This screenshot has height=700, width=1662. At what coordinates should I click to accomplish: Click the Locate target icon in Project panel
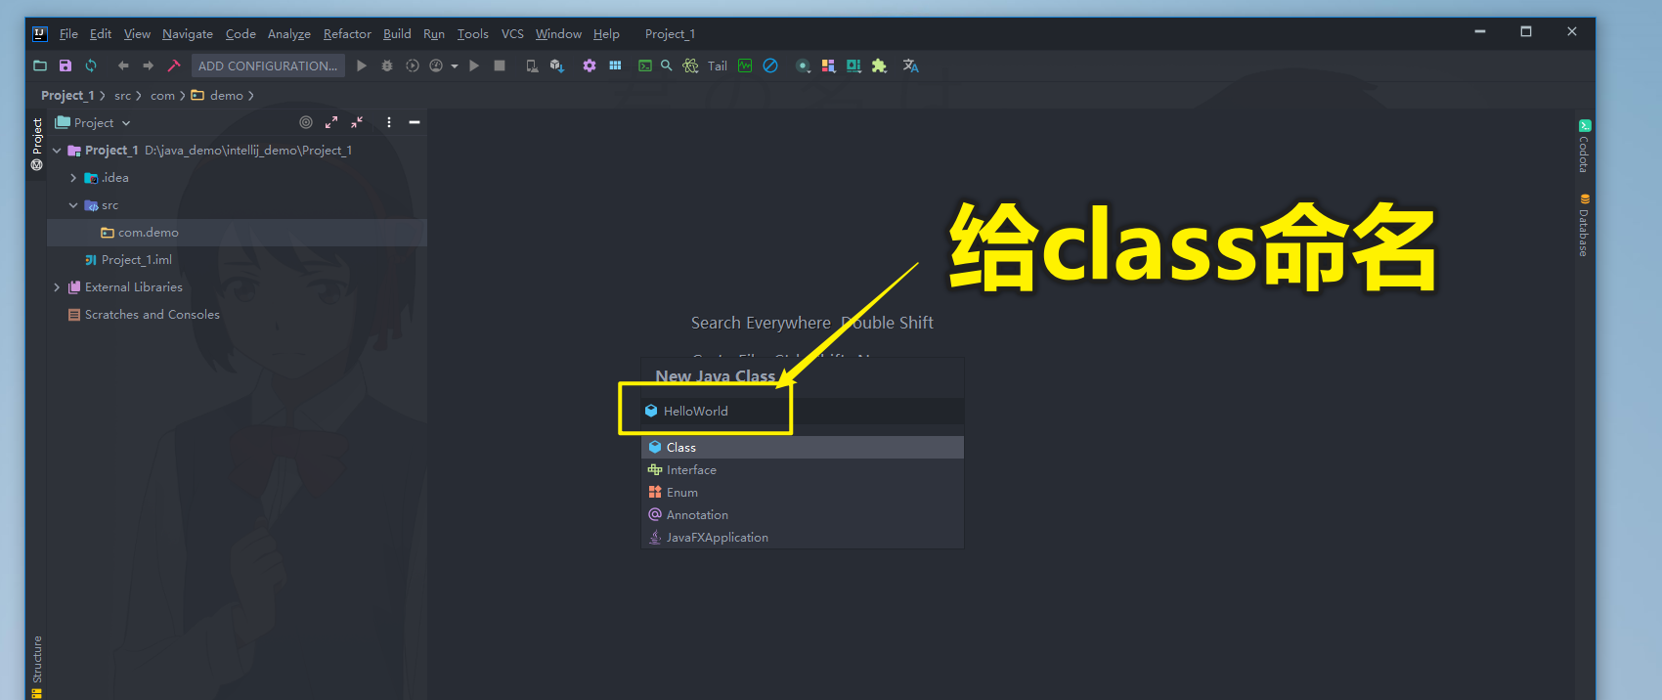306,122
